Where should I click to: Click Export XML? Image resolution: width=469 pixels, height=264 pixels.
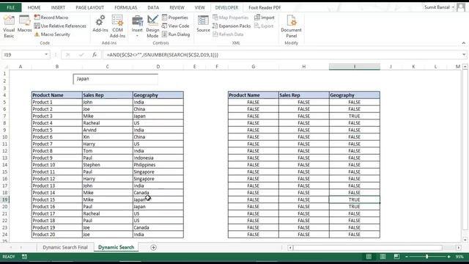264,26
